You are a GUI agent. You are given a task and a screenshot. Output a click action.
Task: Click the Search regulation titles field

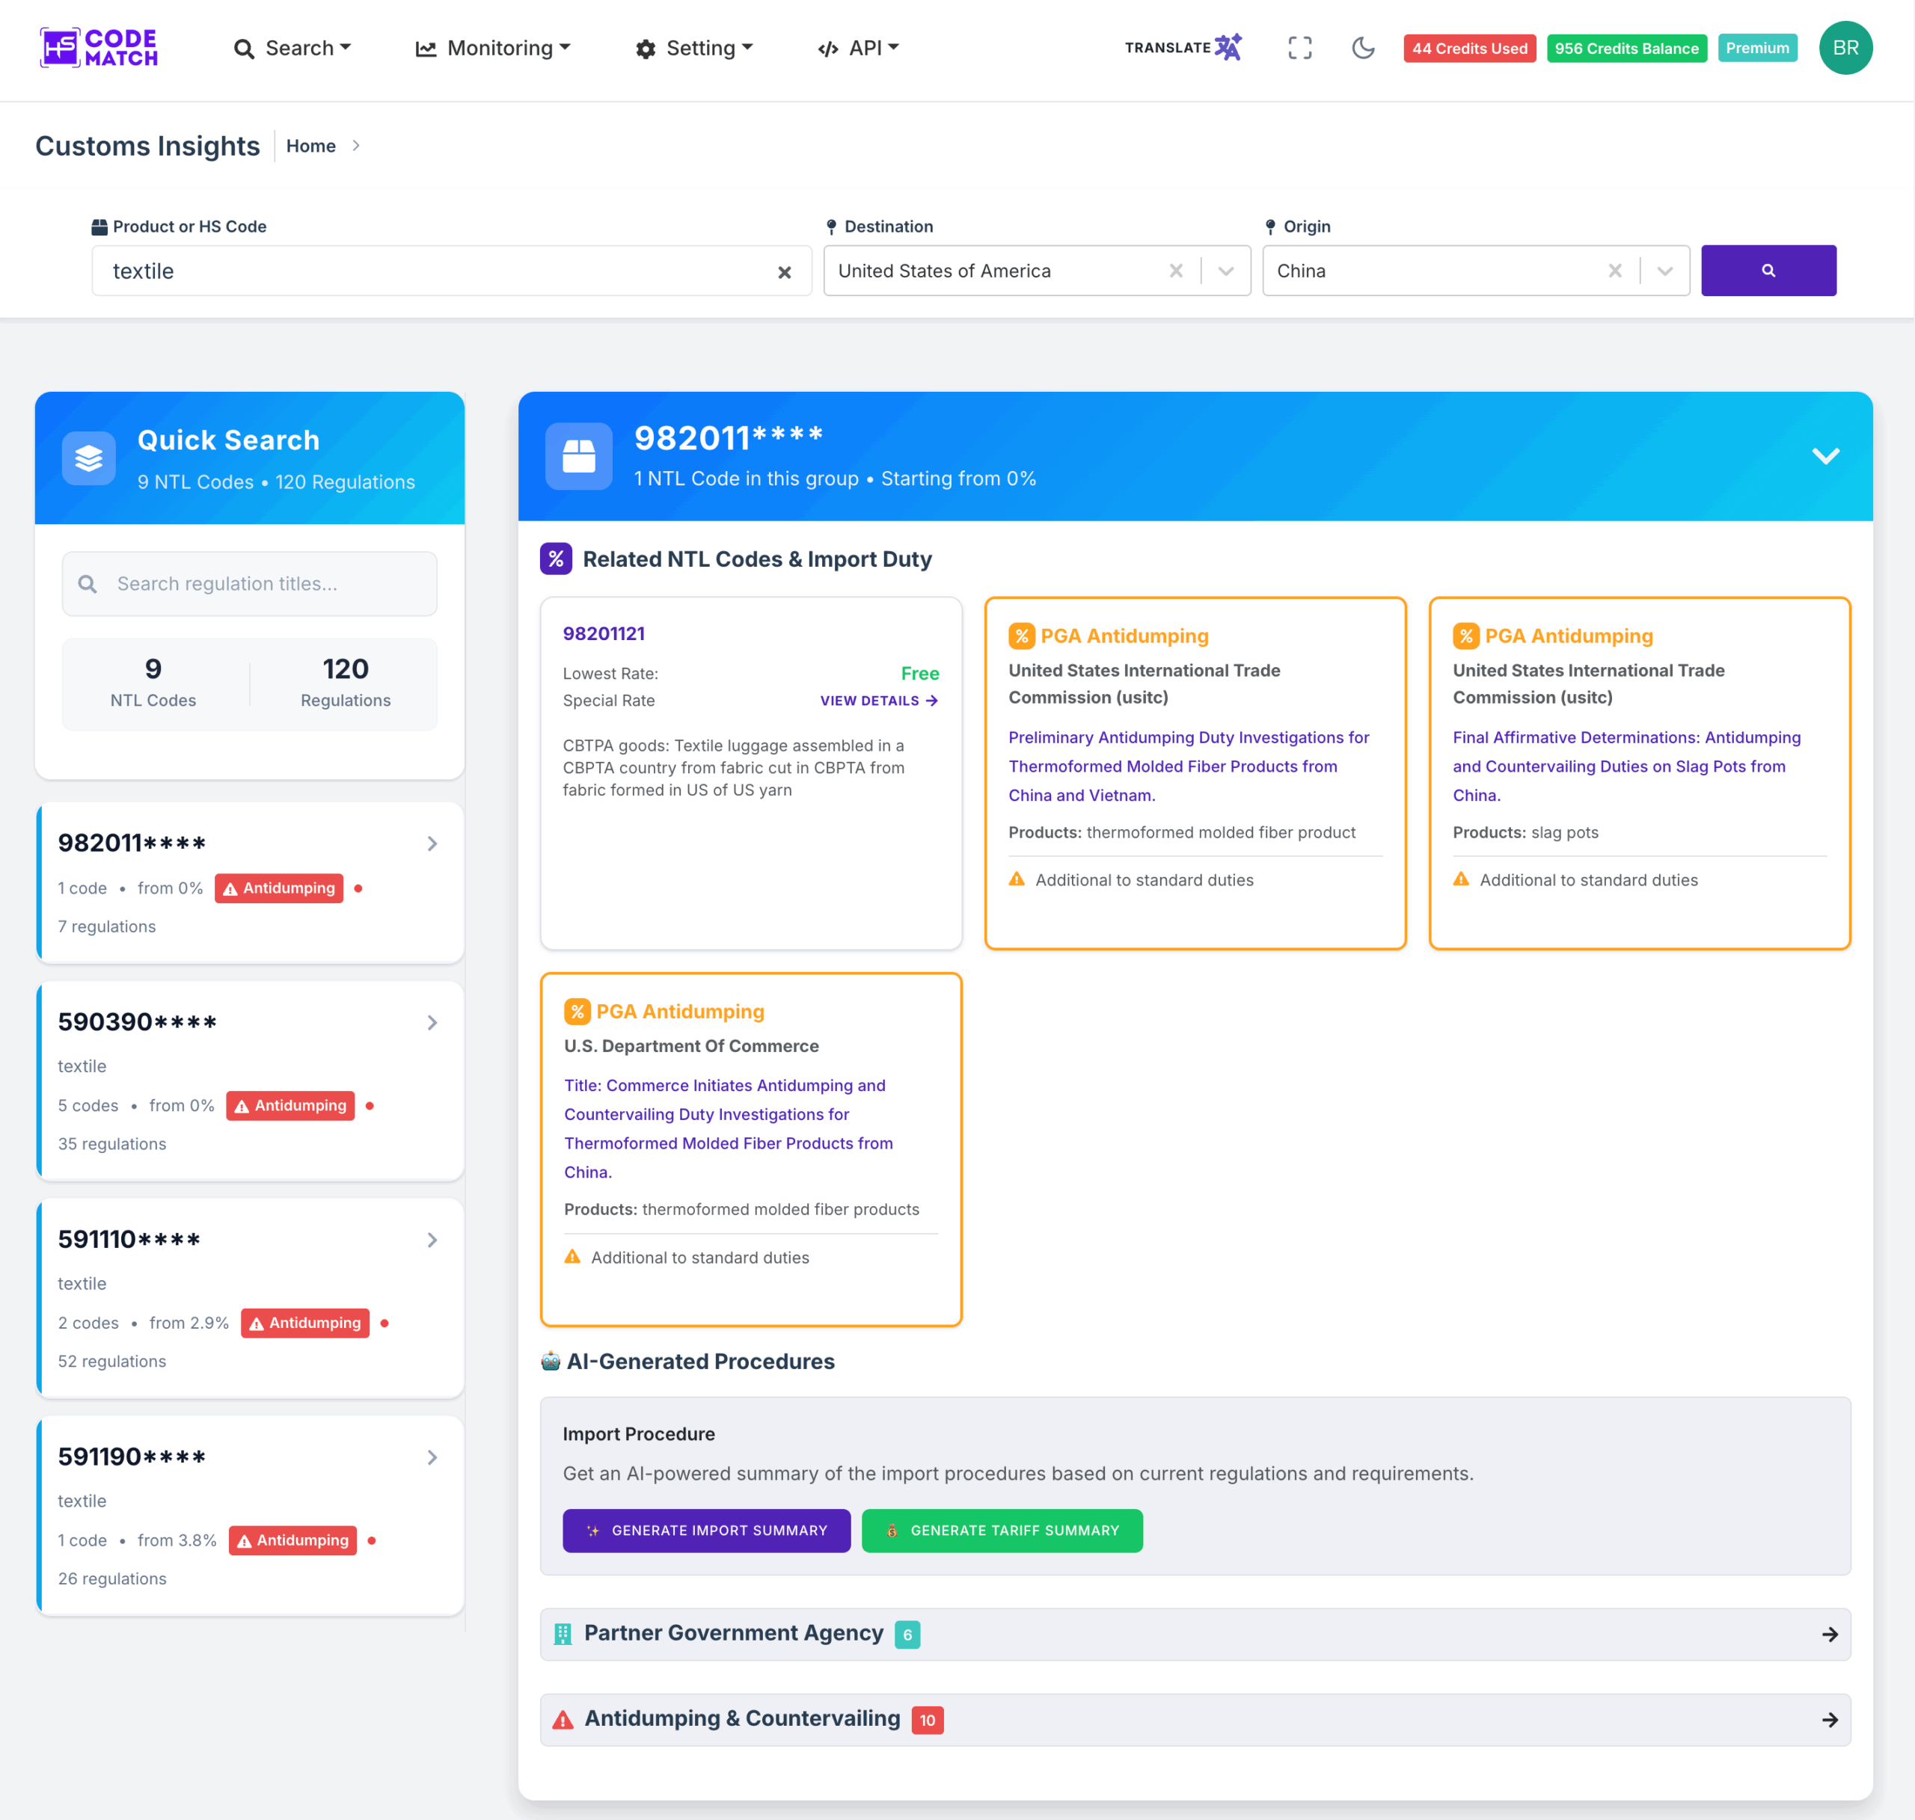click(249, 583)
